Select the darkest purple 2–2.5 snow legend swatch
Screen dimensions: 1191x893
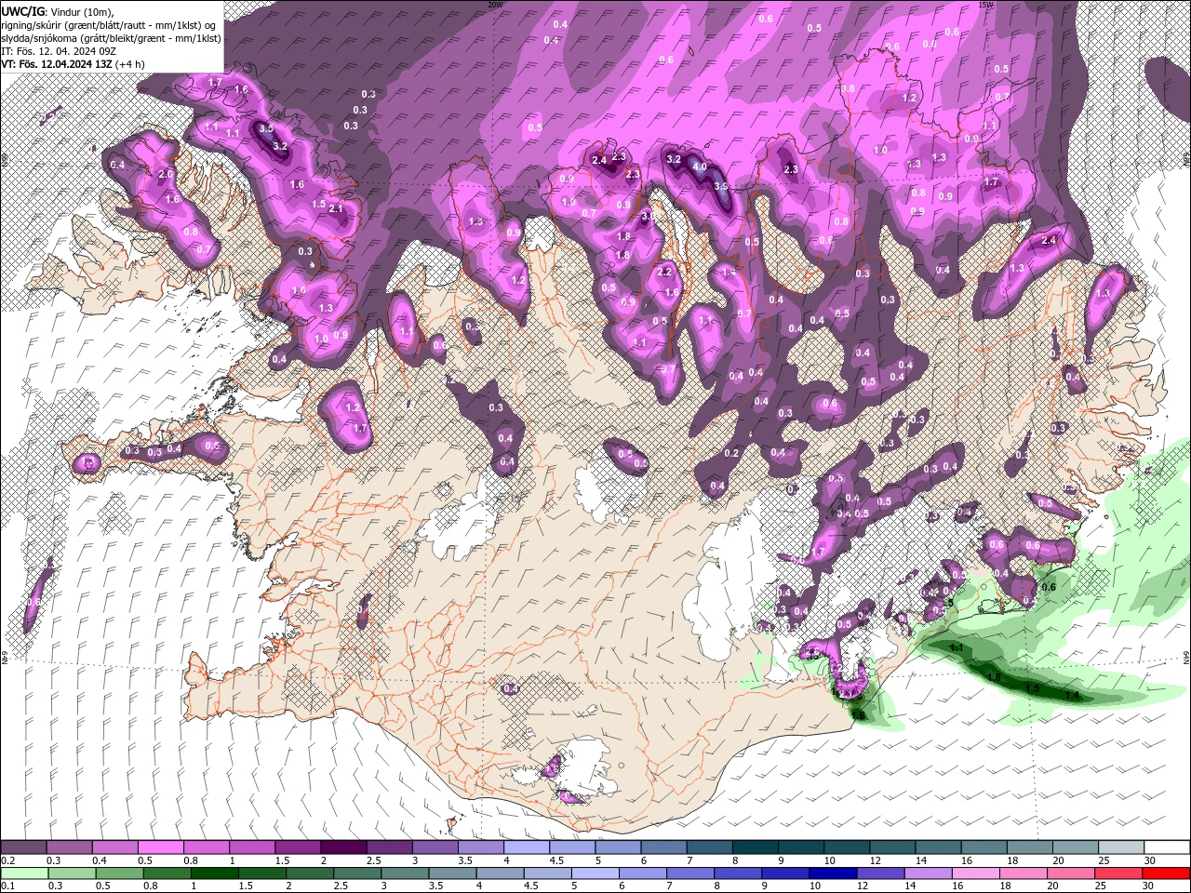pyautogui.click(x=342, y=847)
